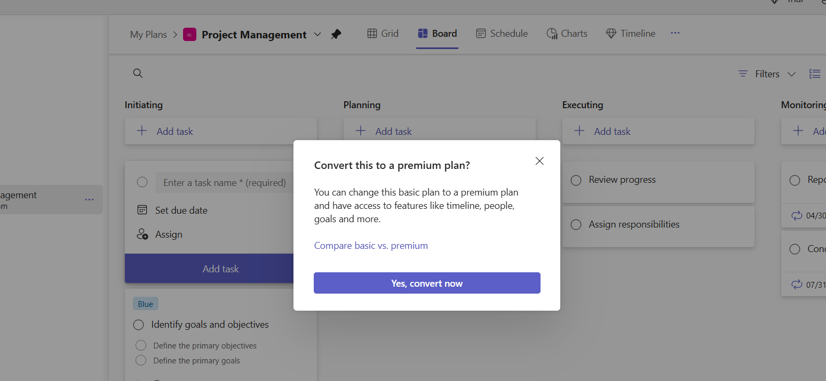Click the Blue label tag

(x=146, y=304)
